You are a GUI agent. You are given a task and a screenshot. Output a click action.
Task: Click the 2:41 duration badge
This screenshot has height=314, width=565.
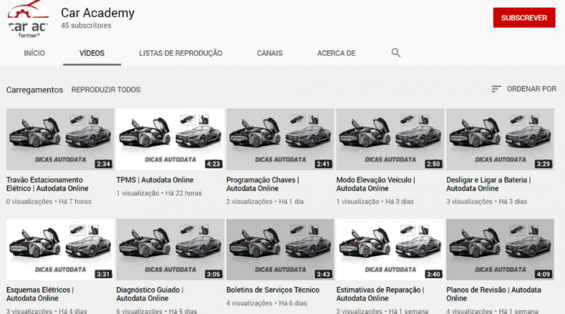[x=323, y=164]
